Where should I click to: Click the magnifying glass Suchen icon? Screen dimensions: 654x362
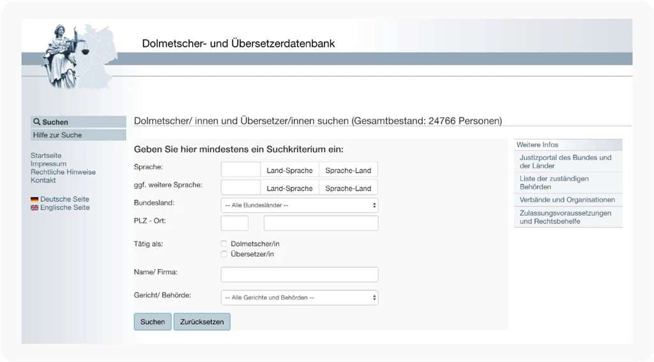37,122
